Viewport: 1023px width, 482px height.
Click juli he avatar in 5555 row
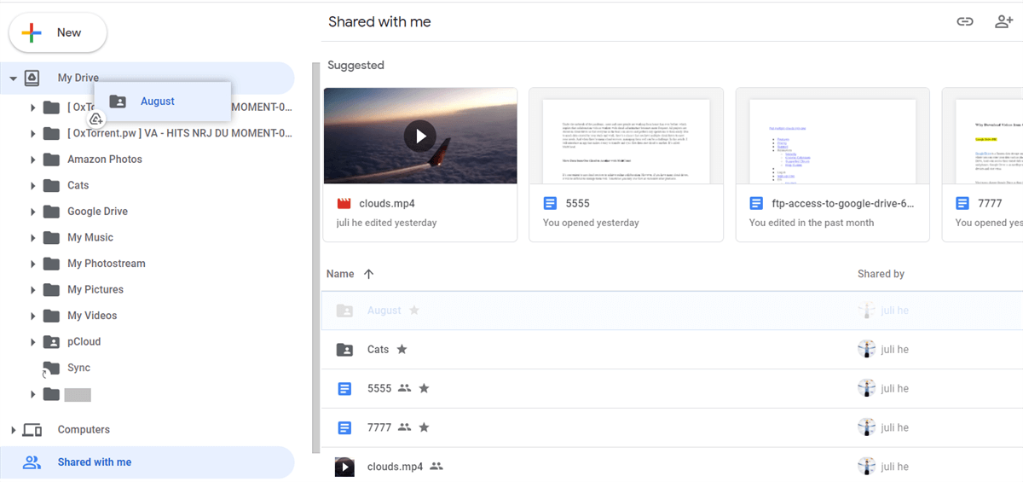click(x=866, y=388)
